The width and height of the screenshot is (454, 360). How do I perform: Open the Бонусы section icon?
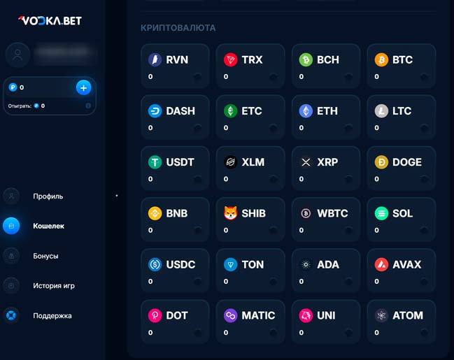tap(11, 256)
